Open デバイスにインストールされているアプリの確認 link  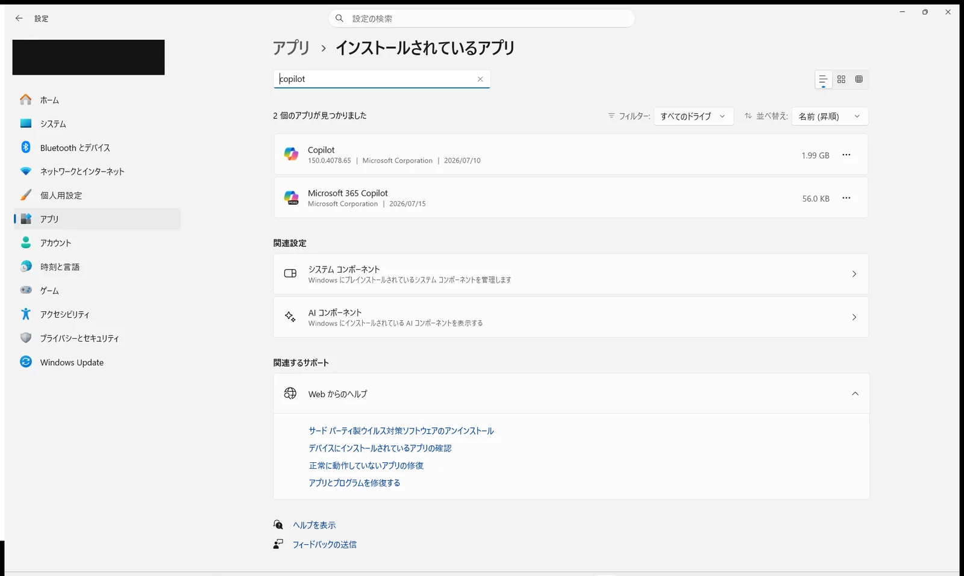pos(380,448)
